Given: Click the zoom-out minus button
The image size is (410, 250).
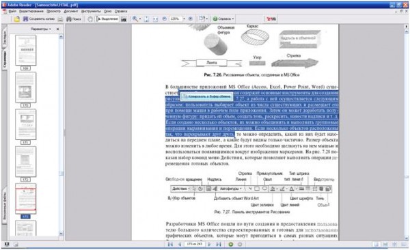Looking at the screenshot, I should click(165, 19).
